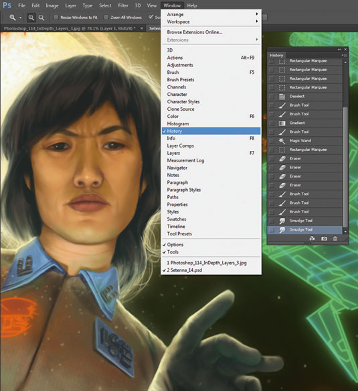
Task: Open the Edit menu
Action: click(x=35, y=5)
